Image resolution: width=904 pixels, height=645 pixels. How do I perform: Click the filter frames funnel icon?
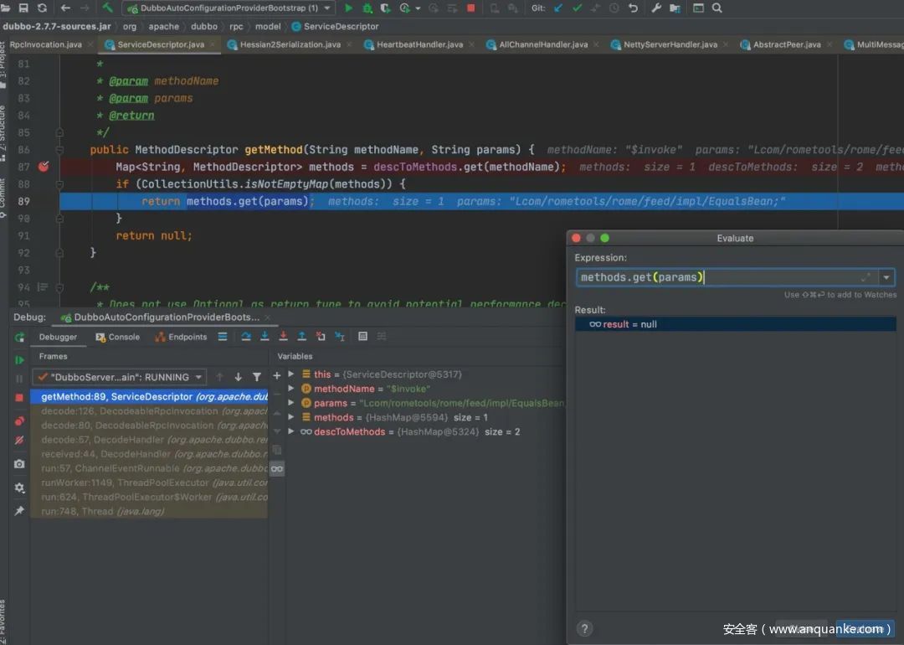[257, 377]
